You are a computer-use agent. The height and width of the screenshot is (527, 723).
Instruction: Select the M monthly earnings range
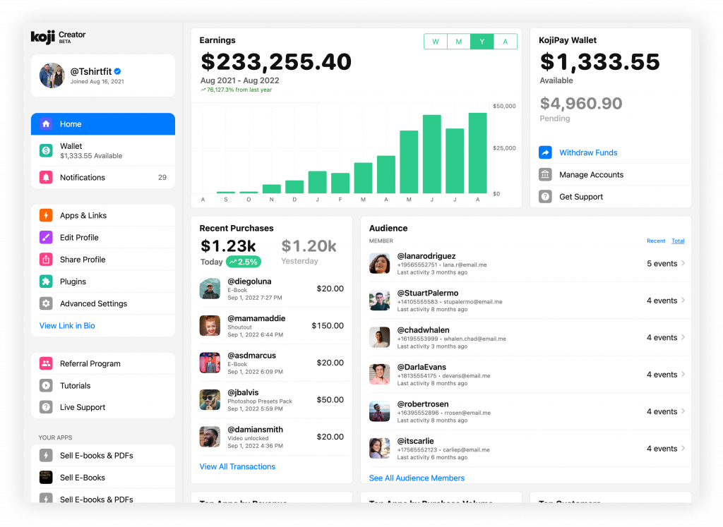pyautogui.click(x=459, y=42)
